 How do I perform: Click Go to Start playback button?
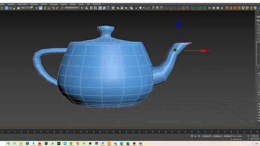(x=248, y=136)
